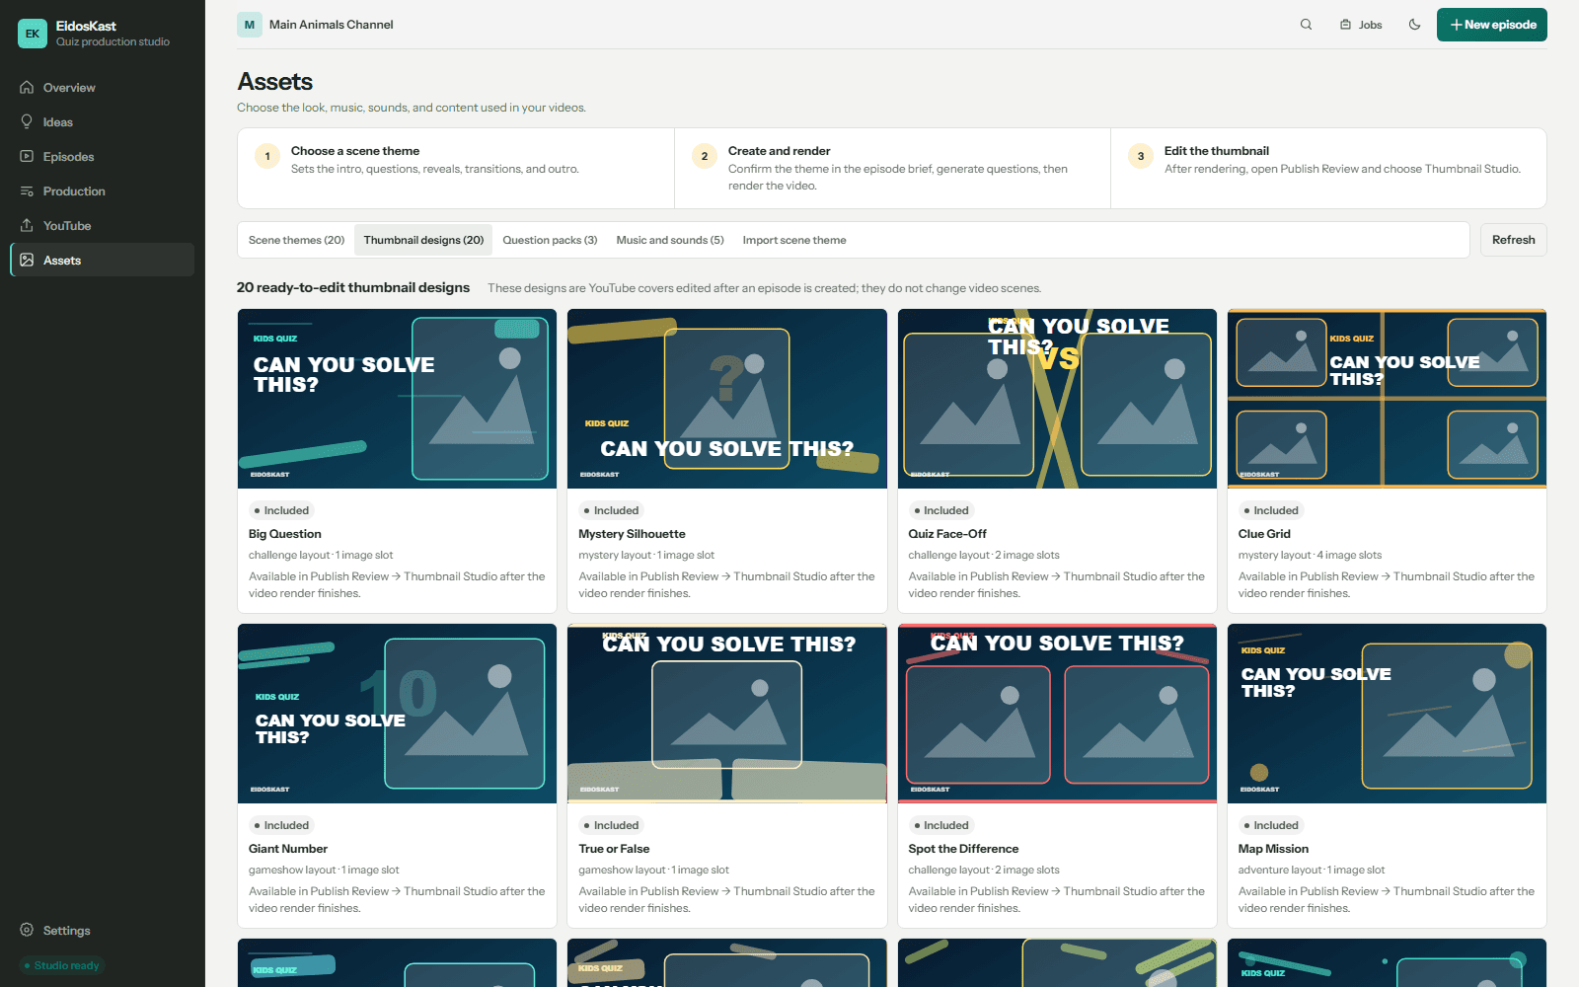Select the Mystery Silhouette thumbnail preview
The height and width of the screenshot is (987, 1579).
point(727,399)
